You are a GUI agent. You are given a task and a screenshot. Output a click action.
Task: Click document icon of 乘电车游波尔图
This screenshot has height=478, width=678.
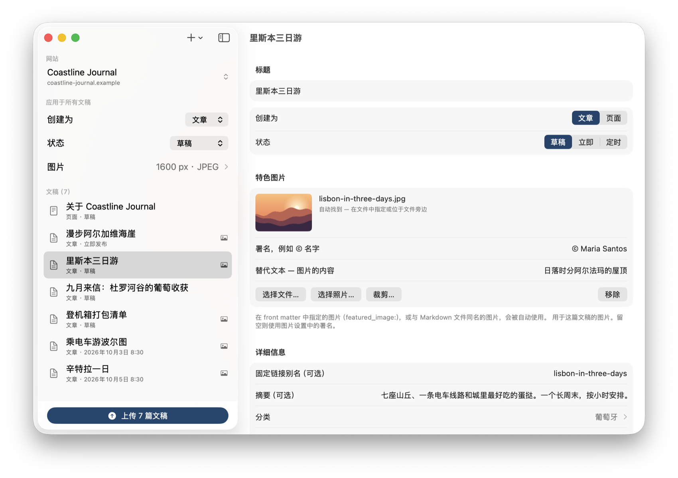coord(53,346)
